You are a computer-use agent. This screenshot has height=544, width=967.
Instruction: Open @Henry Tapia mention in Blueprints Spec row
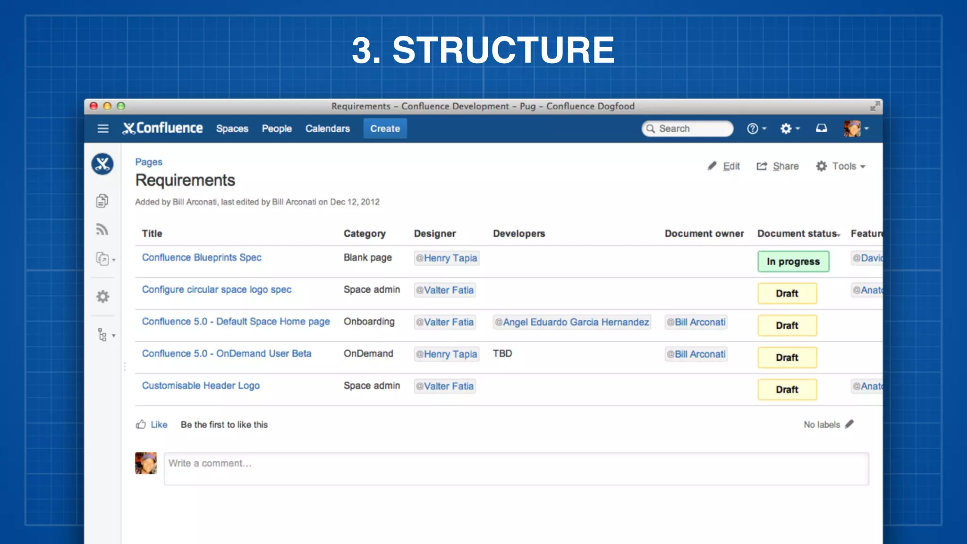(x=447, y=258)
